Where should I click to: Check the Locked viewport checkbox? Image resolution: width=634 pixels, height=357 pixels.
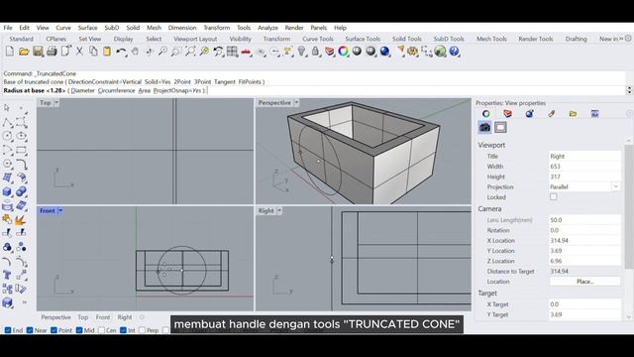coord(553,196)
